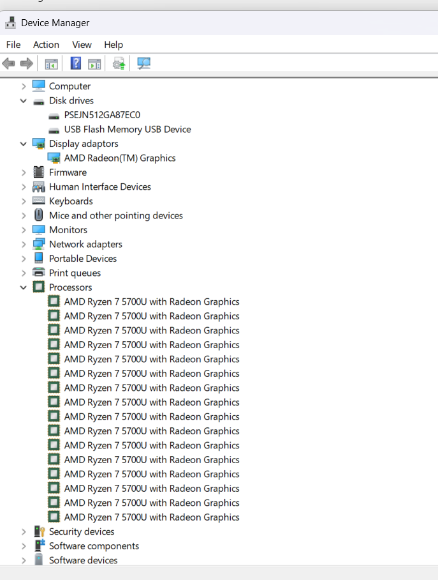Select the Disk drives label
The image size is (438, 580).
pos(71,101)
